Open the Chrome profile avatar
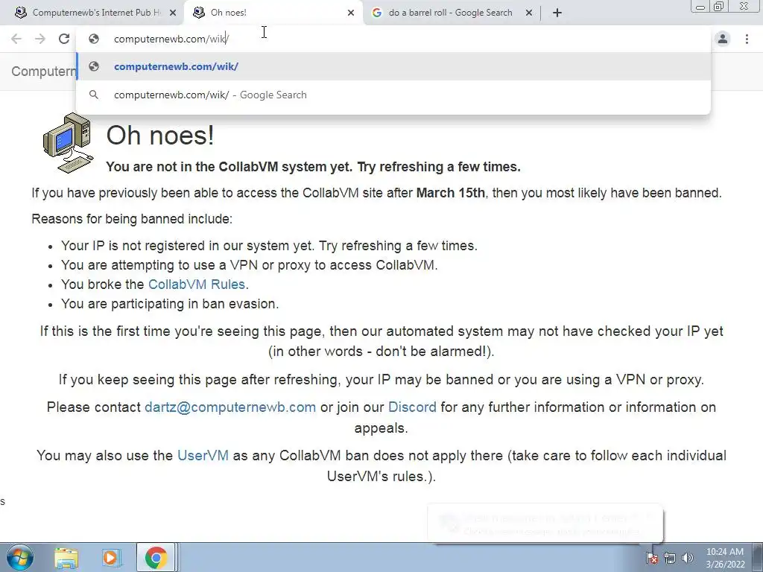The height and width of the screenshot is (572, 763). 723,39
